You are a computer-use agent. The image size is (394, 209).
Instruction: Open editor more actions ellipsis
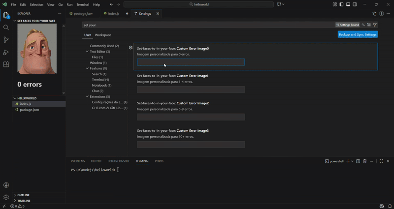click(388, 14)
